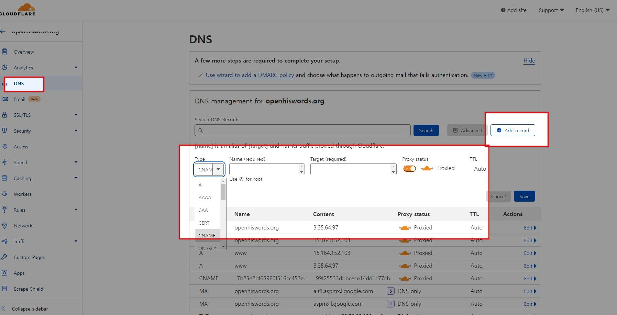
Task: Expand the Speed submenu
Action: [x=76, y=162]
